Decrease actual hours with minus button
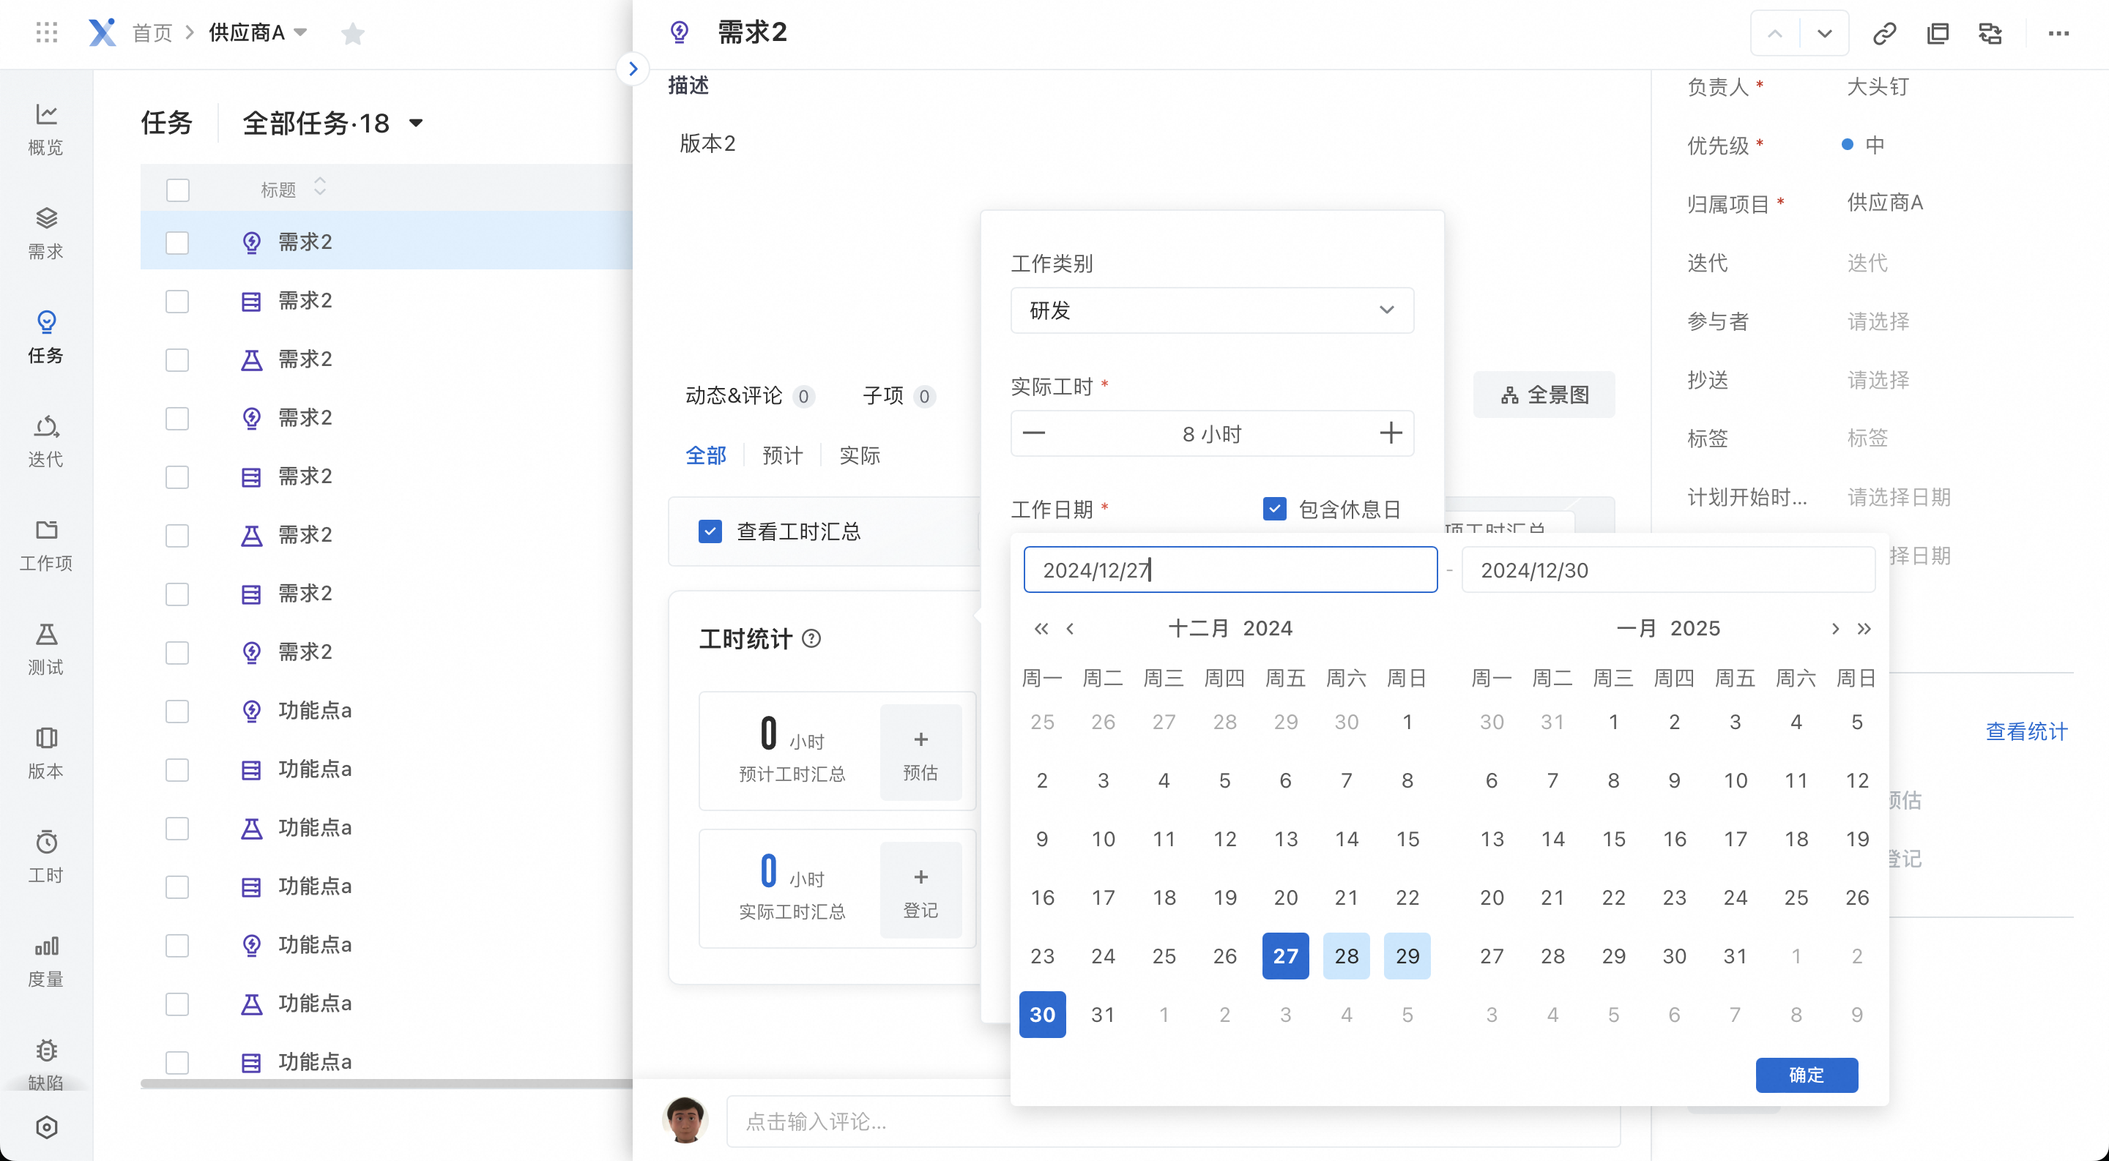Viewport: 2109px width, 1161px height. [x=1034, y=433]
